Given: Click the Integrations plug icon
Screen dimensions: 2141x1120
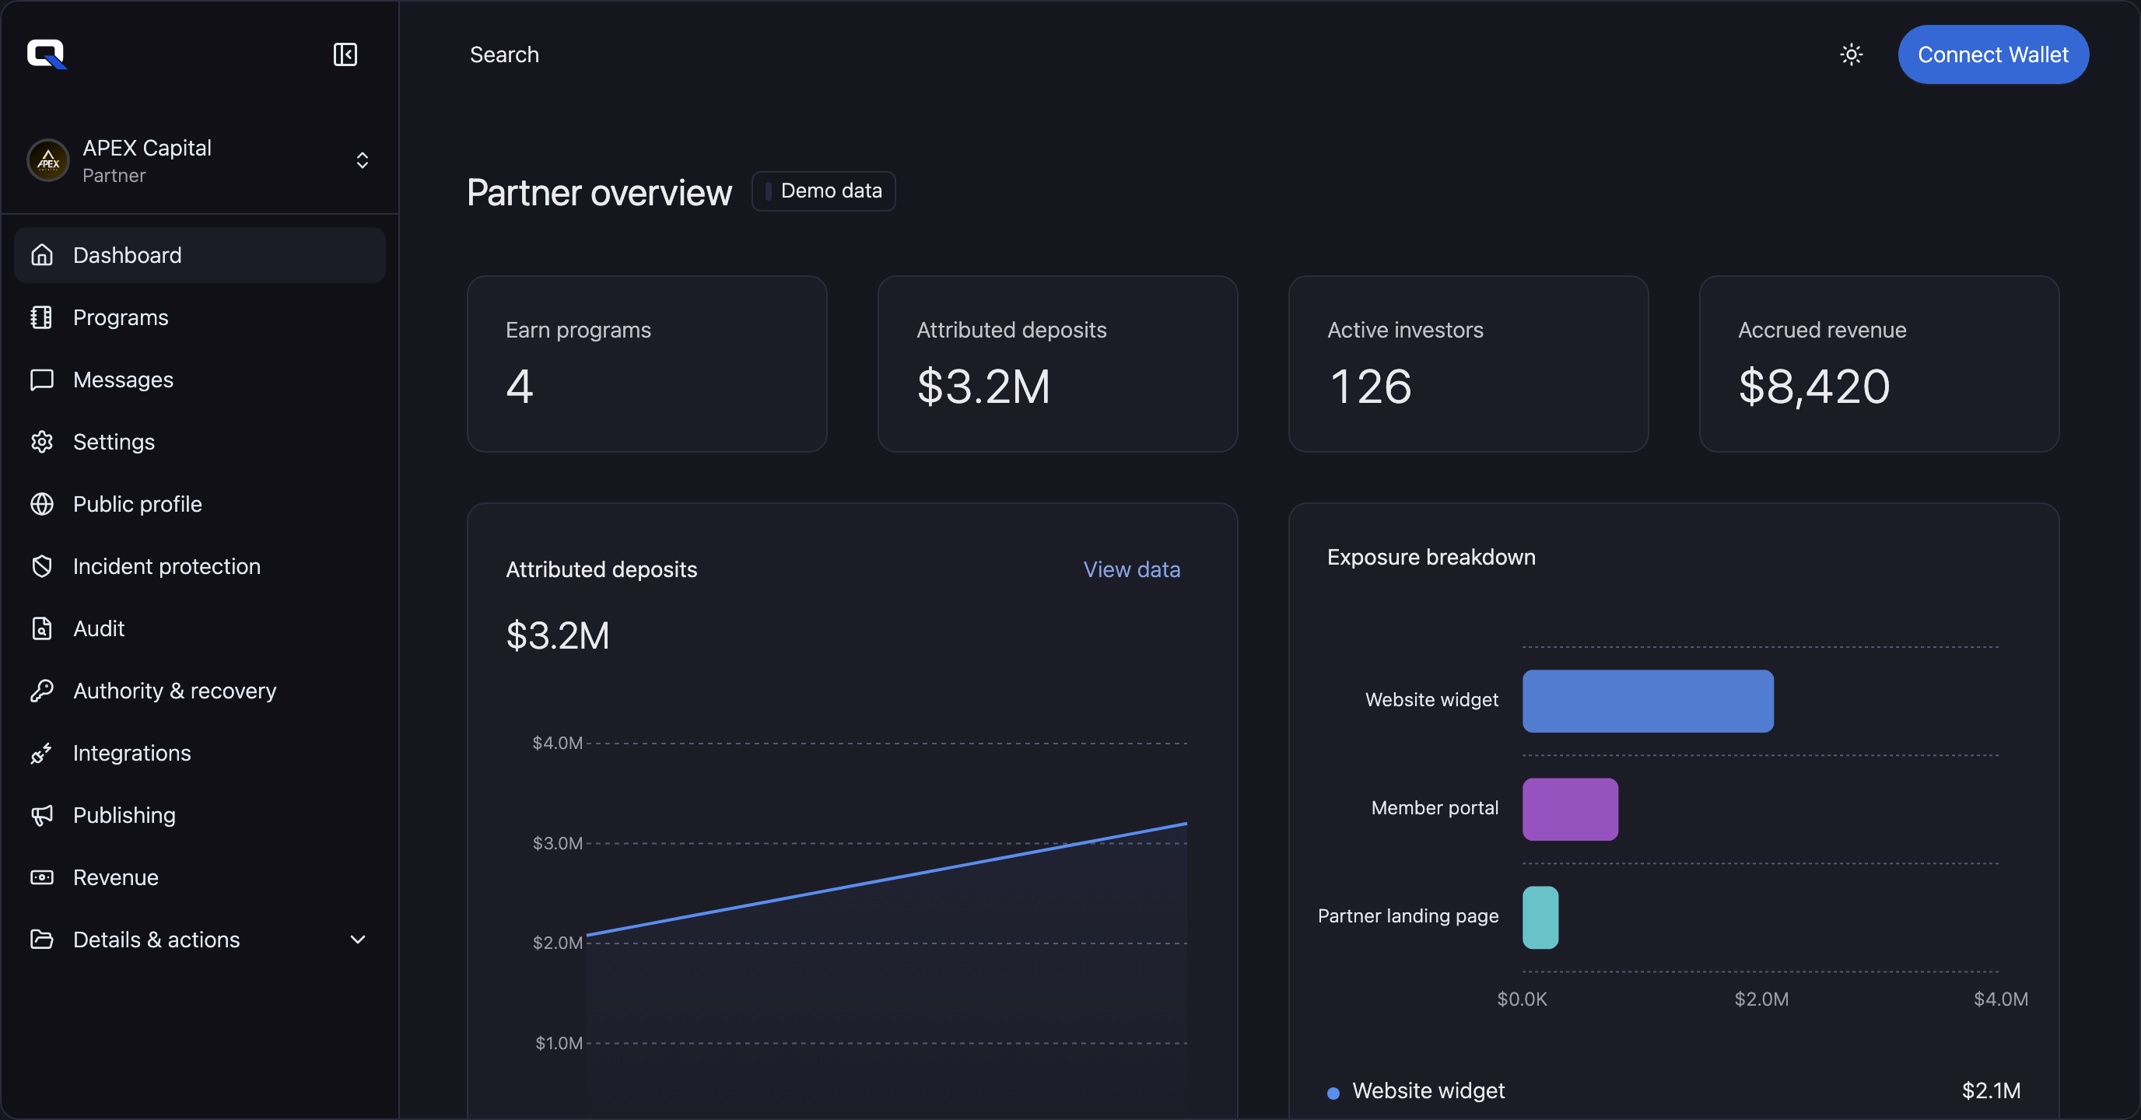Looking at the screenshot, I should coord(41,754).
